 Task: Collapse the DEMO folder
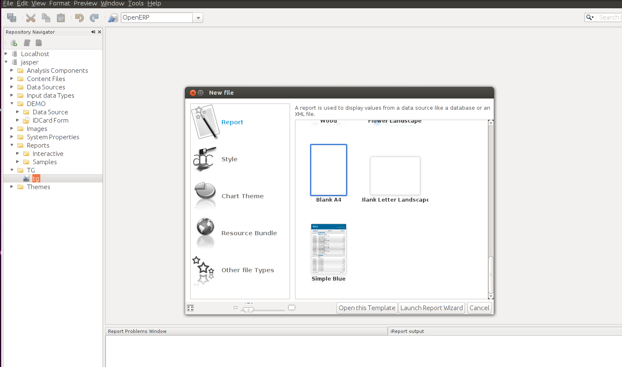click(x=12, y=104)
